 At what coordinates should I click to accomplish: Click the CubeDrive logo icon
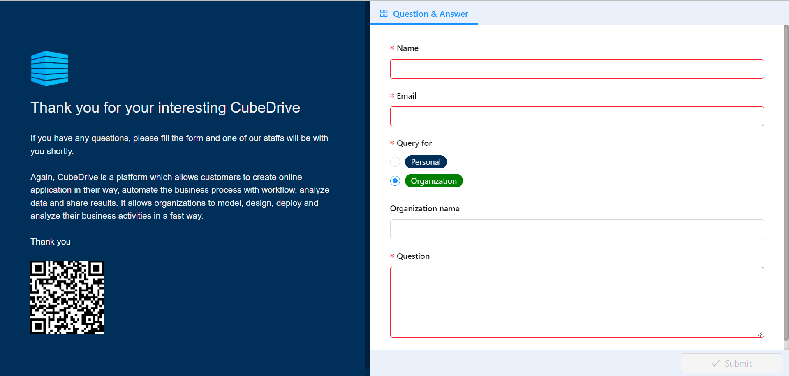click(x=49, y=69)
